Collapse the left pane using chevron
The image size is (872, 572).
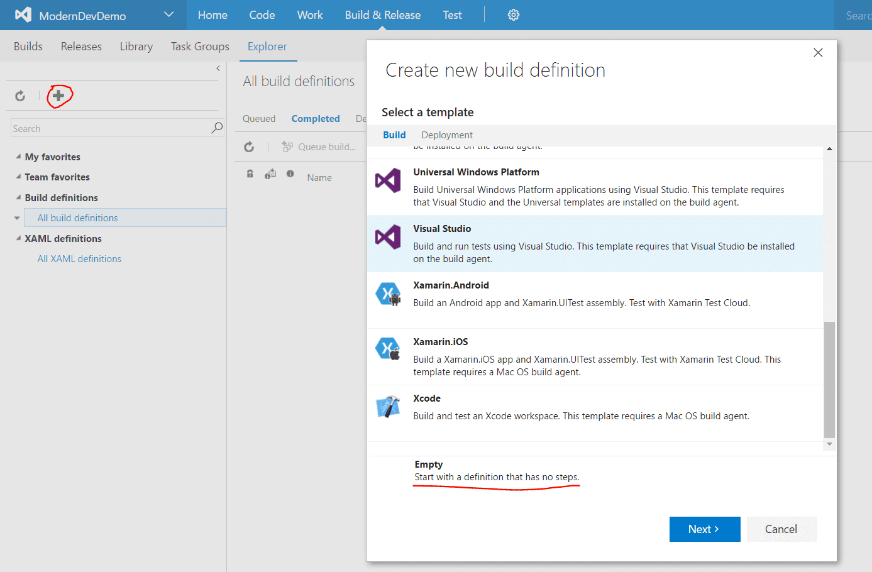coord(218,69)
